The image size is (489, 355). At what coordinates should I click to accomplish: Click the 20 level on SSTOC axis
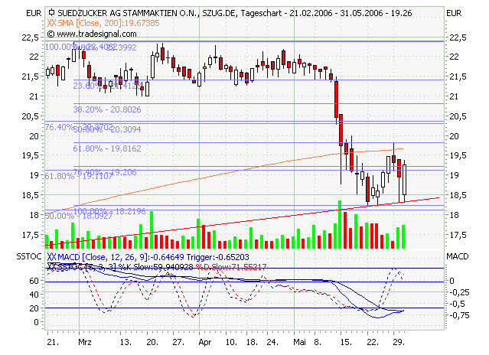[34, 308]
